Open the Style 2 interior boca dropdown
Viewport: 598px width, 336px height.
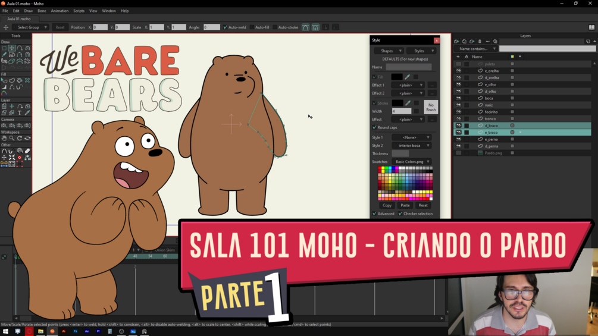412,146
